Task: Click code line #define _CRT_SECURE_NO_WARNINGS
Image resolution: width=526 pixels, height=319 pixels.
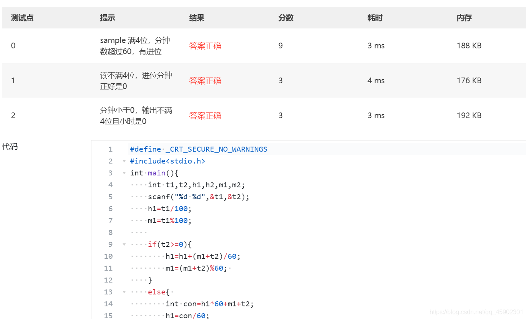Action: click(199, 149)
